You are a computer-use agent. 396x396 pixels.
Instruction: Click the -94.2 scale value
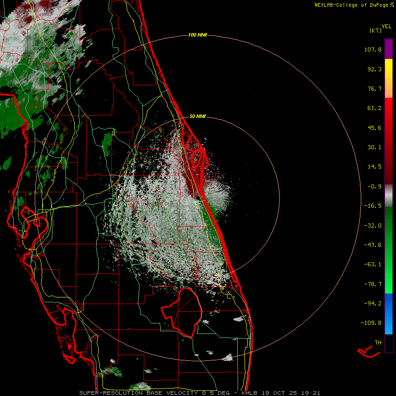(x=373, y=303)
